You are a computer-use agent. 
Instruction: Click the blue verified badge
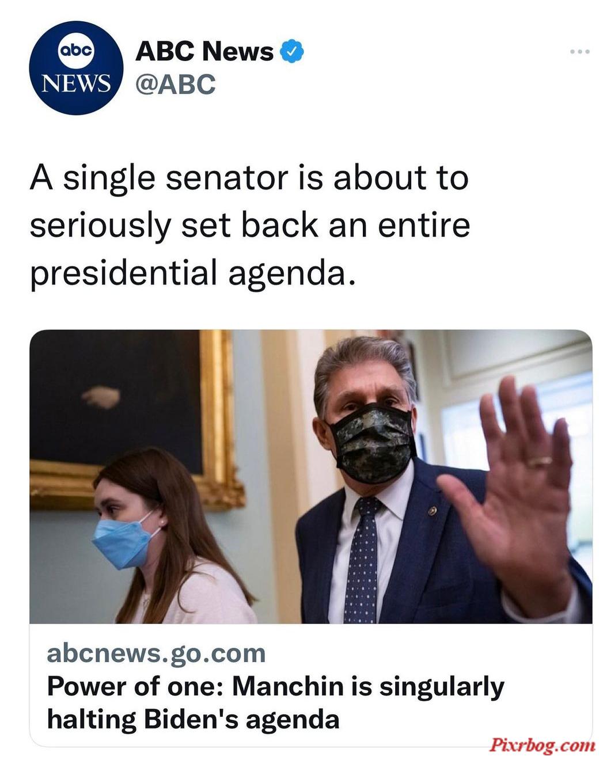(292, 52)
